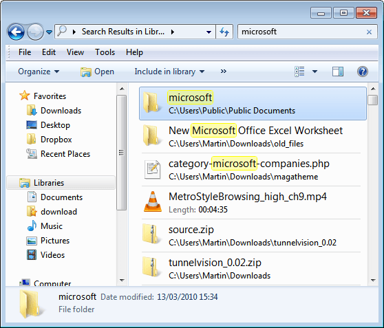This screenshot has height=328, width=384.
Task: Open Desktop under Favorites
Action: point(55,125)
